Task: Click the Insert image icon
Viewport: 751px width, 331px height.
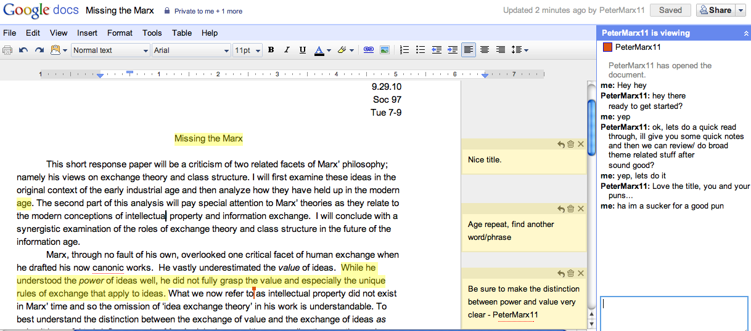Action: [x=384, y=50]
